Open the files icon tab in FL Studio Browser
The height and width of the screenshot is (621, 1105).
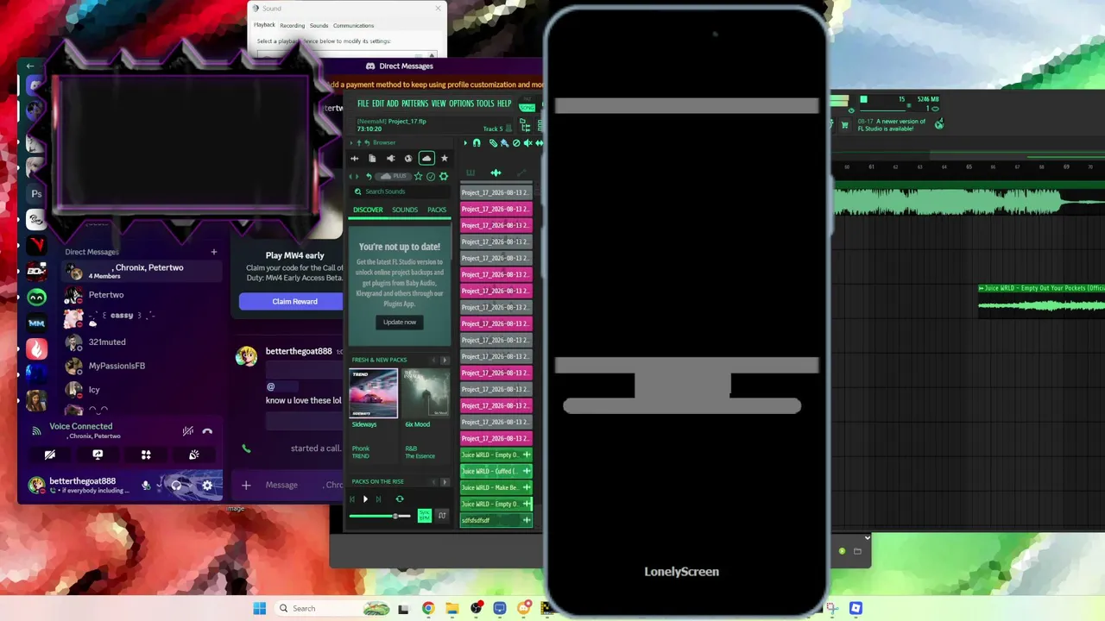[x=372, y=159]
